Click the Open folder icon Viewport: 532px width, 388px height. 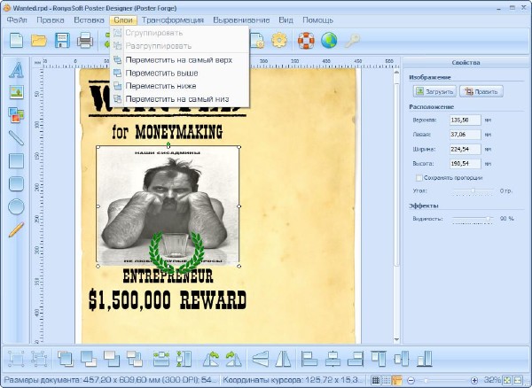39,40
